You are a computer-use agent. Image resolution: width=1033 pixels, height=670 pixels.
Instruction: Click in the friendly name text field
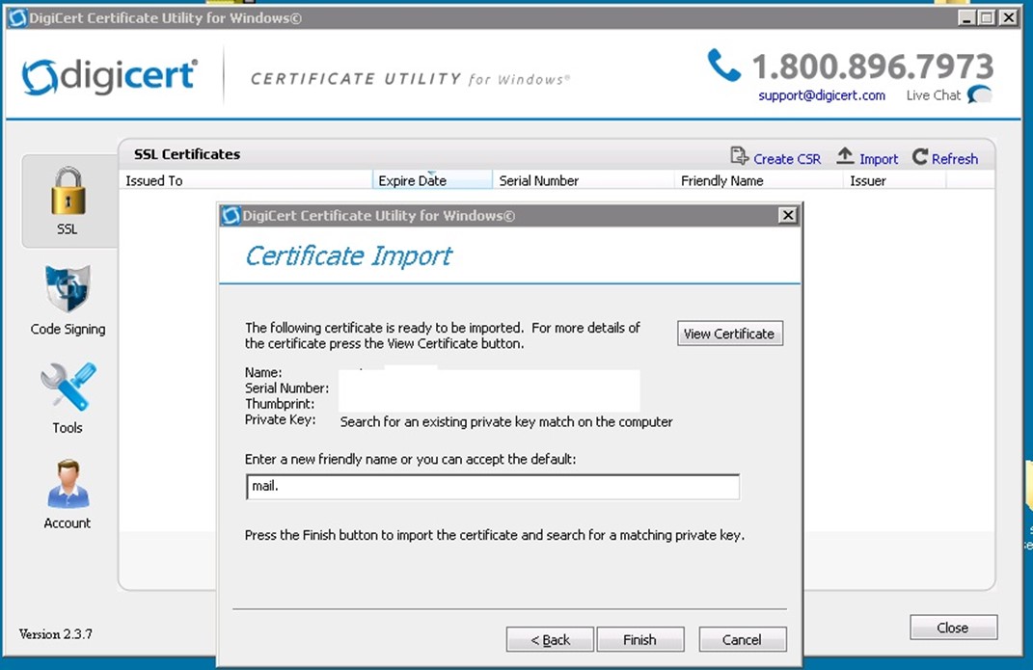492,487
